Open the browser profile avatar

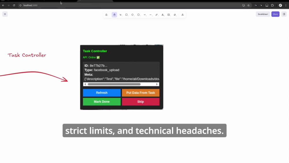tap(280, 5)
